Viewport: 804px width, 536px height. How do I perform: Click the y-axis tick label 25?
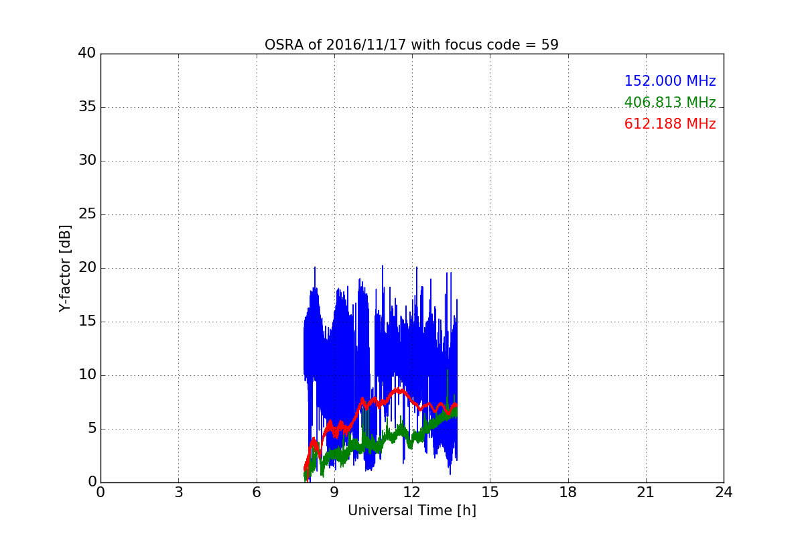[x=87, y=214]
